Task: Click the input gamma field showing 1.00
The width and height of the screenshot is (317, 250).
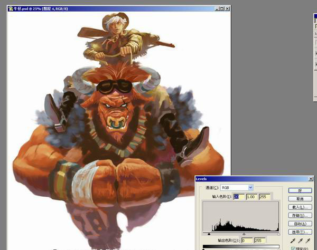Action: pos(251,197)
